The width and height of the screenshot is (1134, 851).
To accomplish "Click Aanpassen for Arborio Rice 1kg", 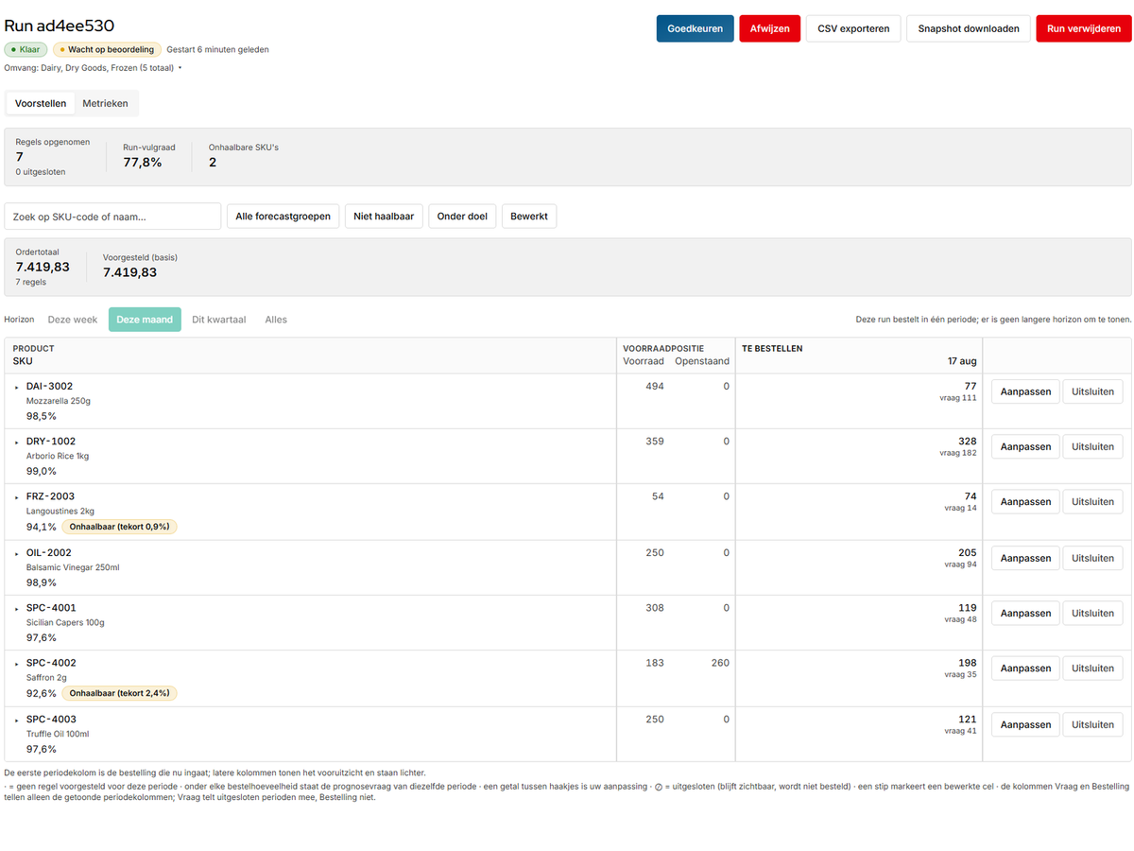I will coord(1025,446).
